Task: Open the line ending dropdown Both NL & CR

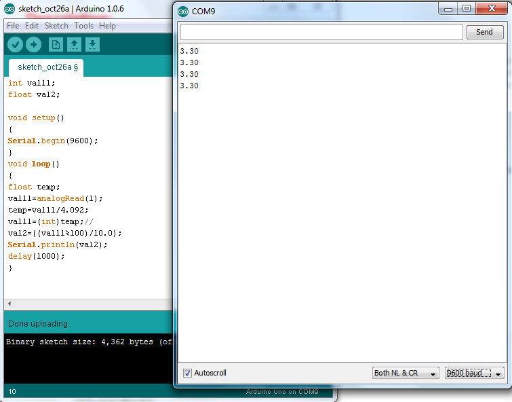Action: pos(406,373)
